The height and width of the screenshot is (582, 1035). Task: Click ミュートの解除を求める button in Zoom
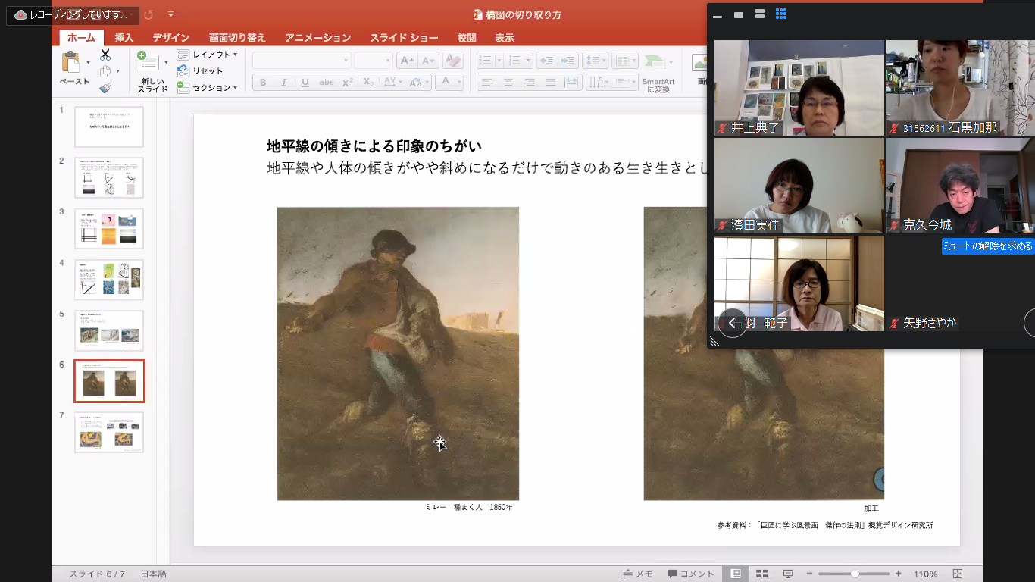point(988,246)
